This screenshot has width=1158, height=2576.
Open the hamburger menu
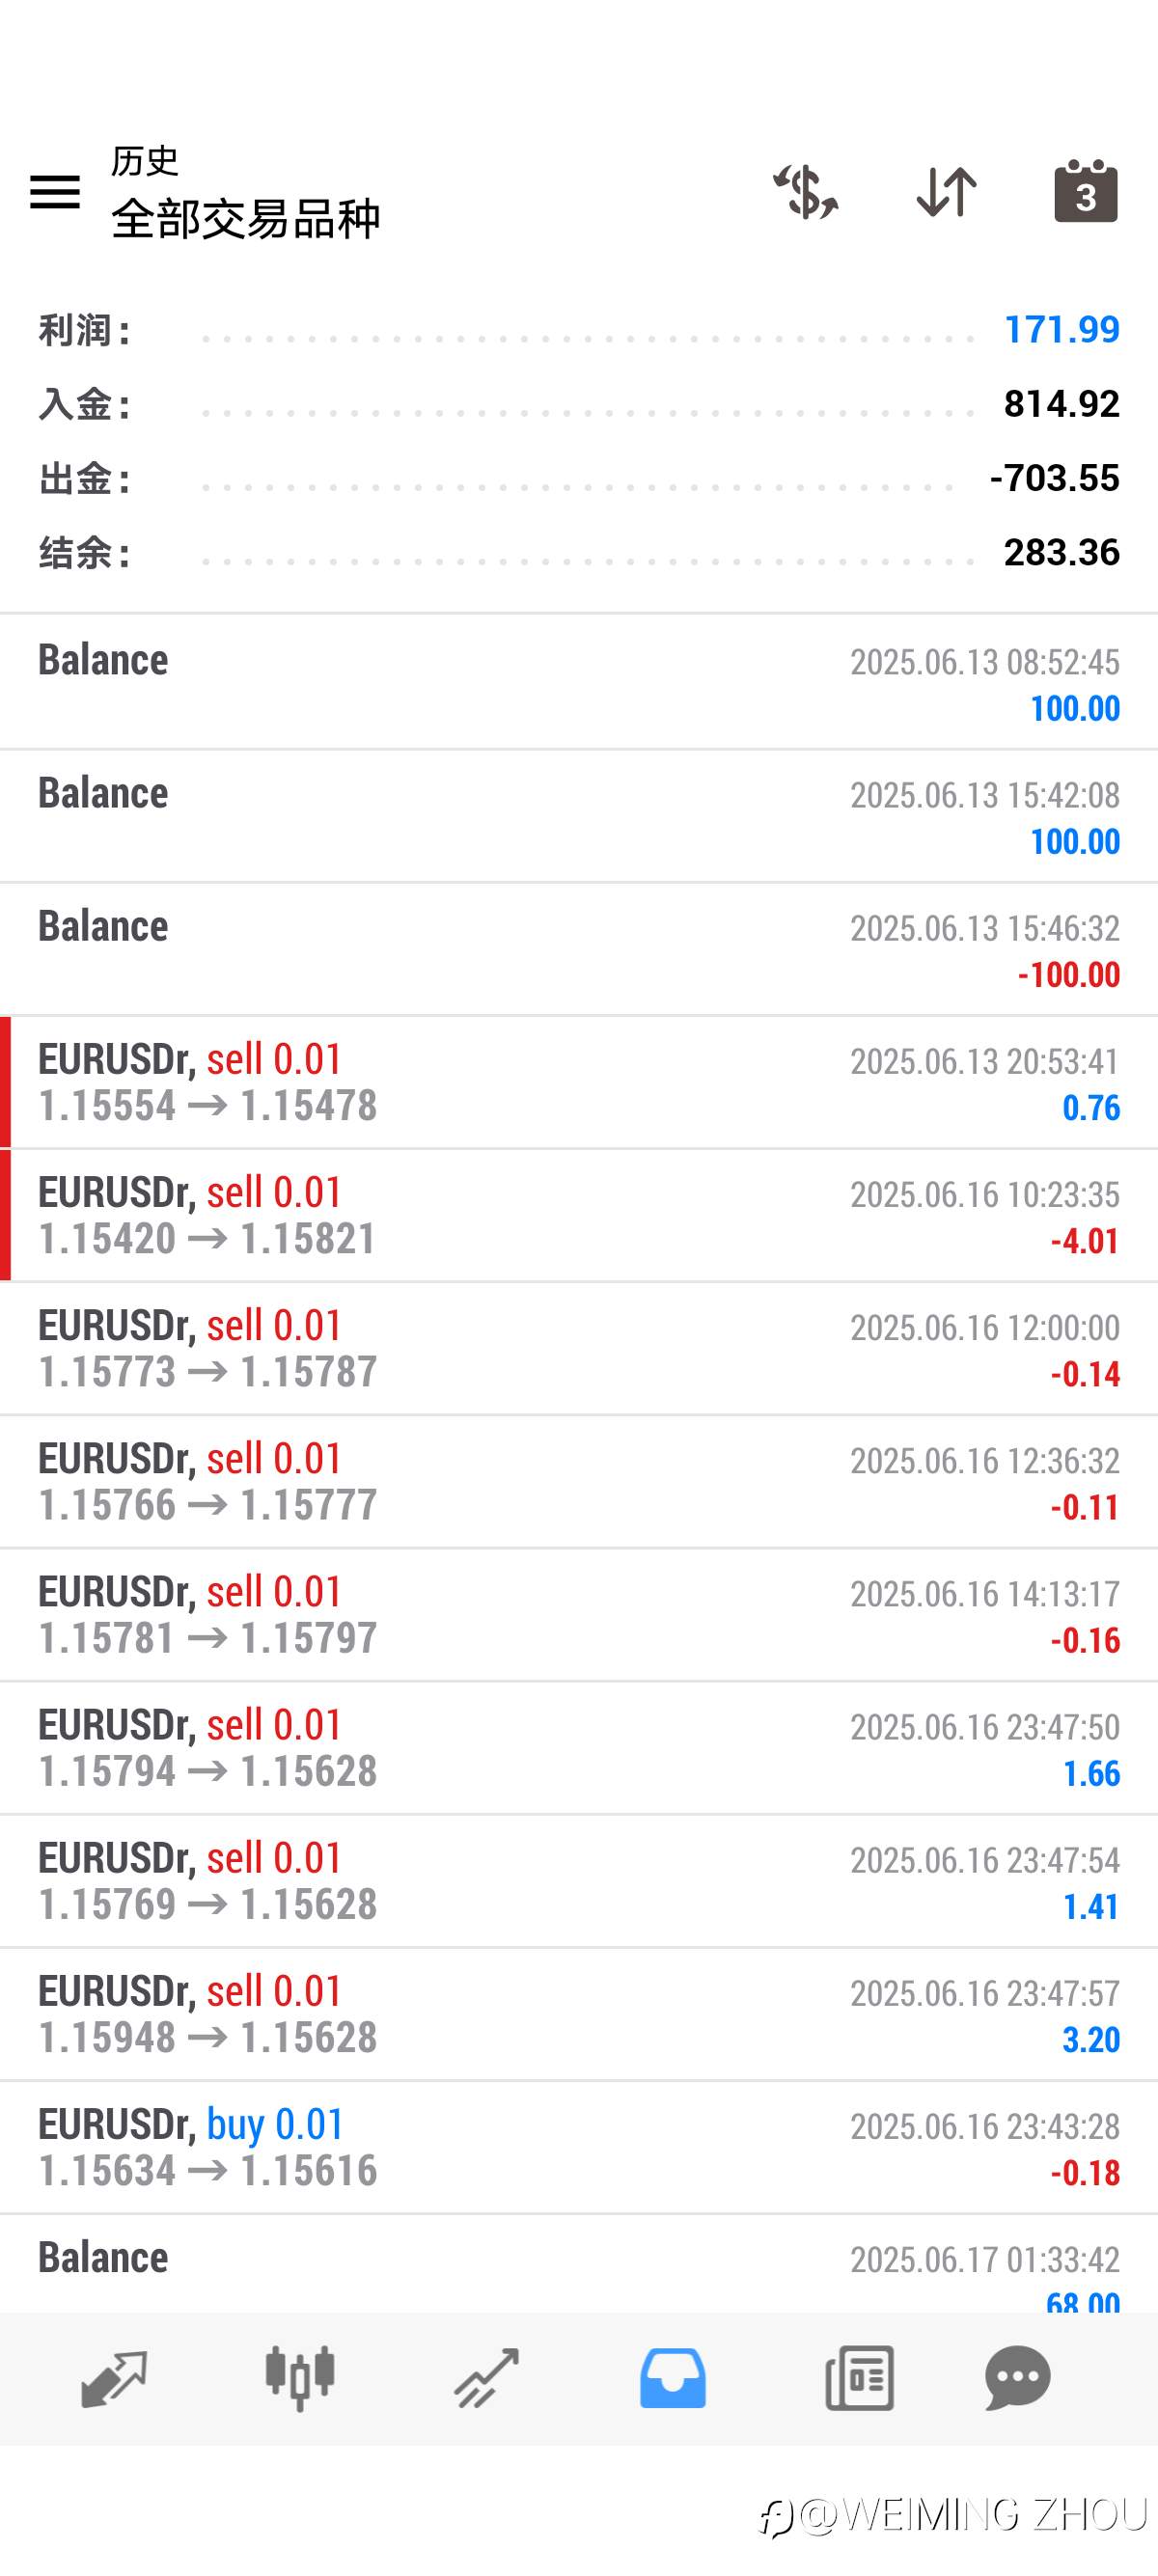pos(55,191)
